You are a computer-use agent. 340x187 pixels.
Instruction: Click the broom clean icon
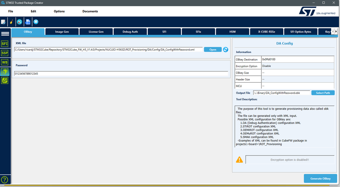tap(11, 22)
